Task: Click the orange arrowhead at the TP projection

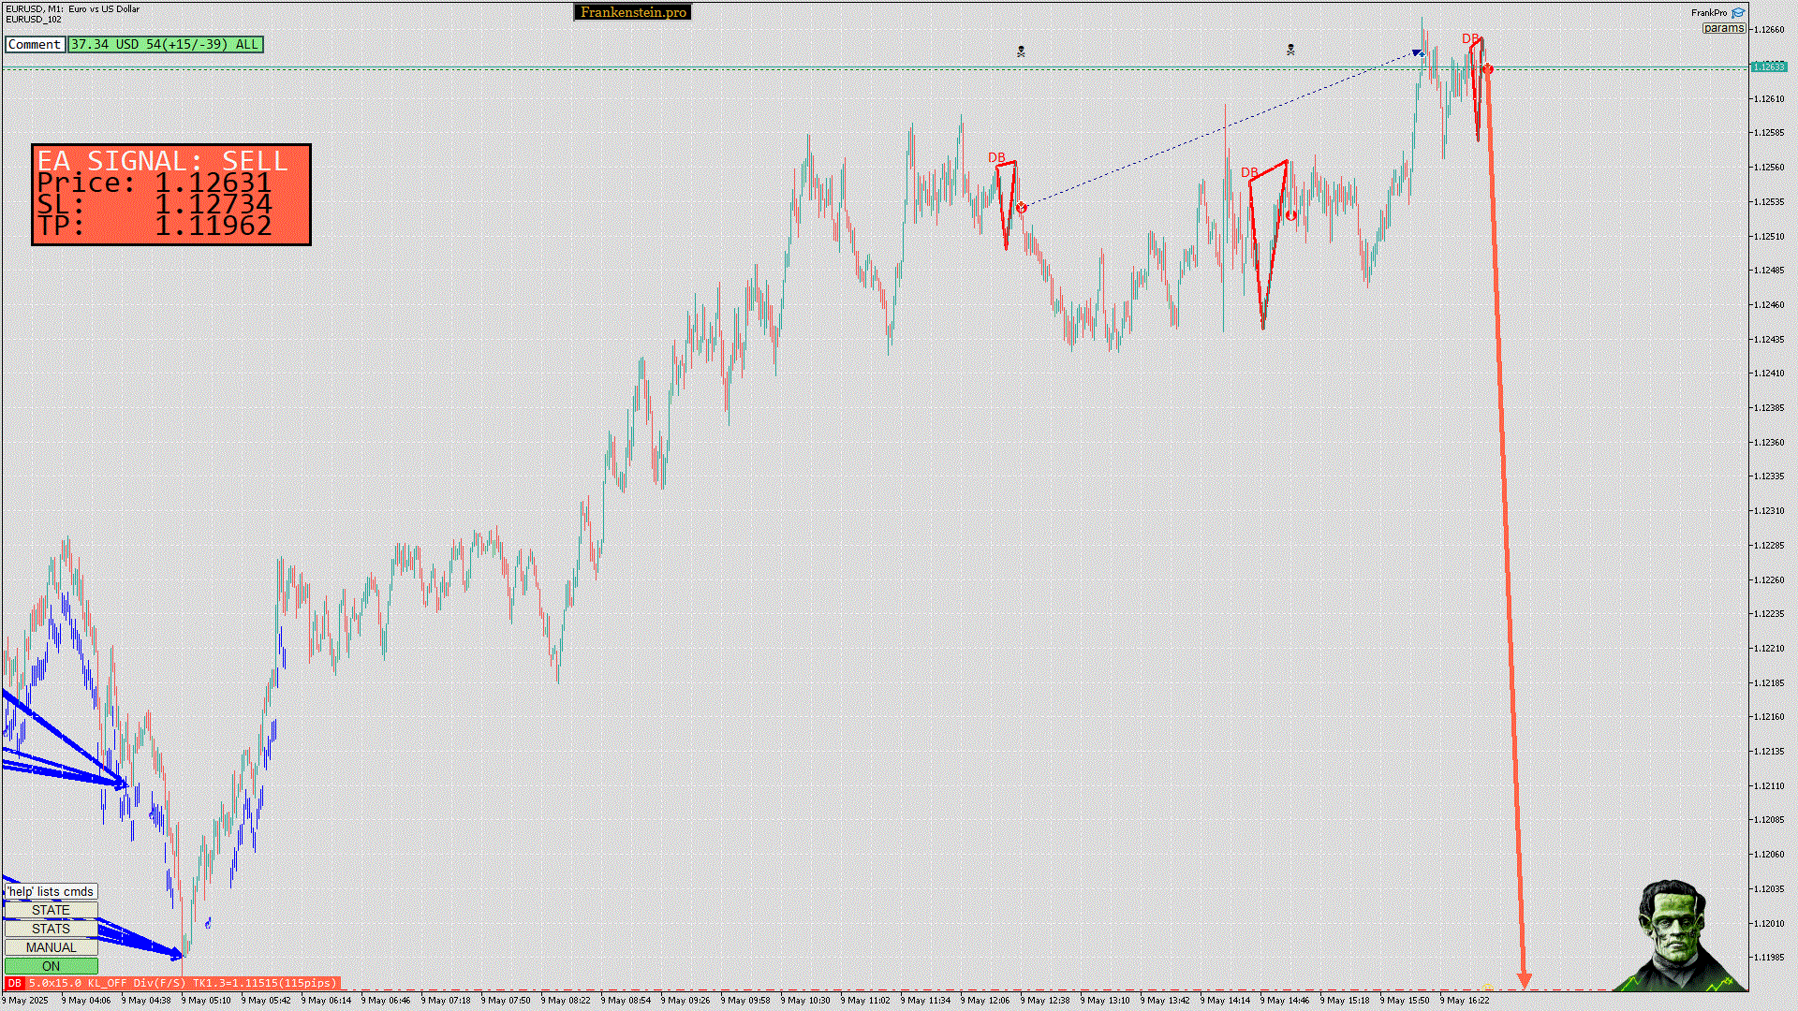Action: click(1525, 981)
